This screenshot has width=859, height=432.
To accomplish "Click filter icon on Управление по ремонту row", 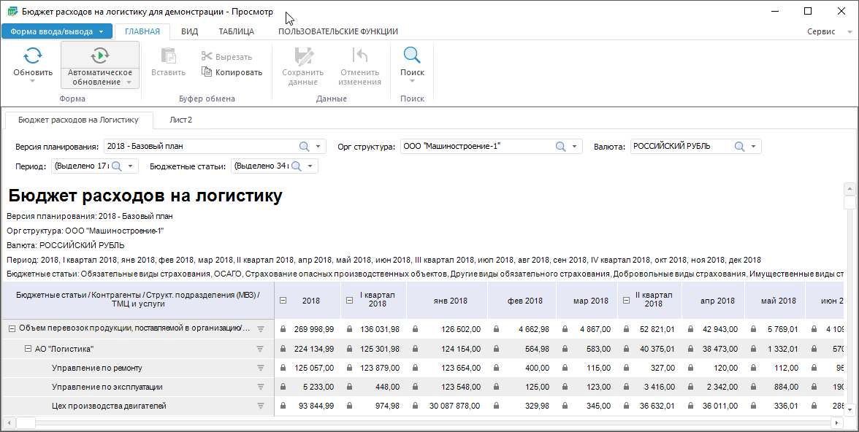I will tap(260, 368).
